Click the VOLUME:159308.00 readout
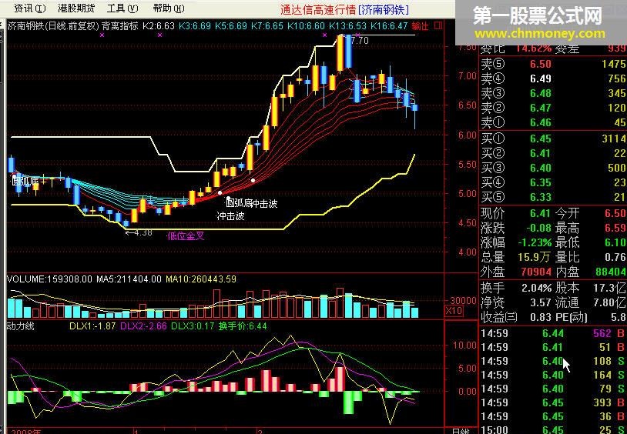The height and width of the screenshot is (434, 627). (49, 279)
